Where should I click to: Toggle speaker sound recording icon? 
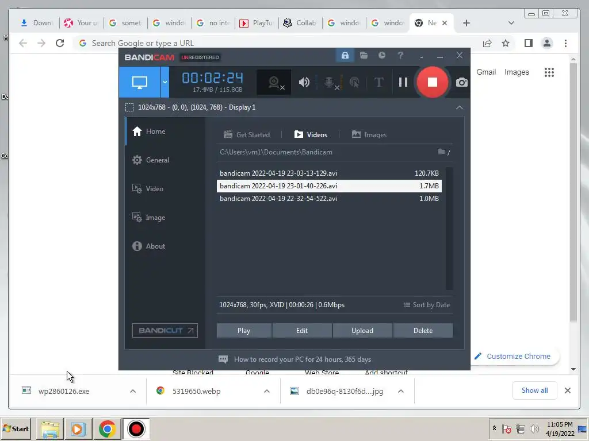304,82
